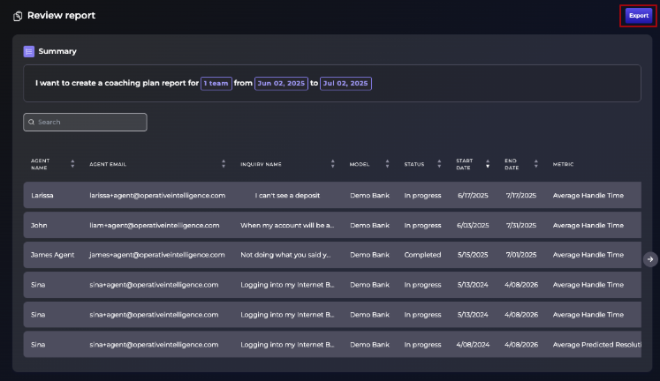Click liam+agent@operativeintelligence.com email

click(155, 225)
